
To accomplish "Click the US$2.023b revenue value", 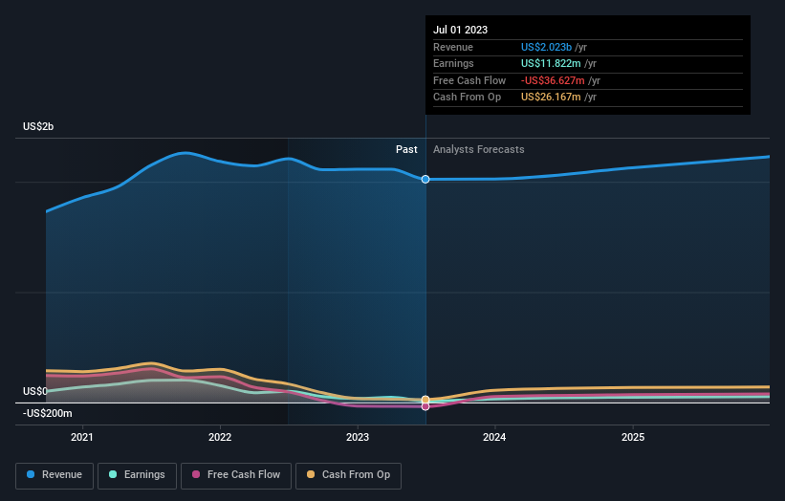I will pyautogui.click(x=546, y=47).
